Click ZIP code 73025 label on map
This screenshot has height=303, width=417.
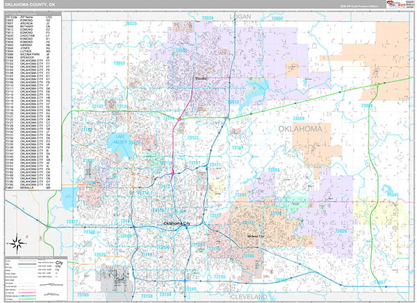[x=131, y=24]
